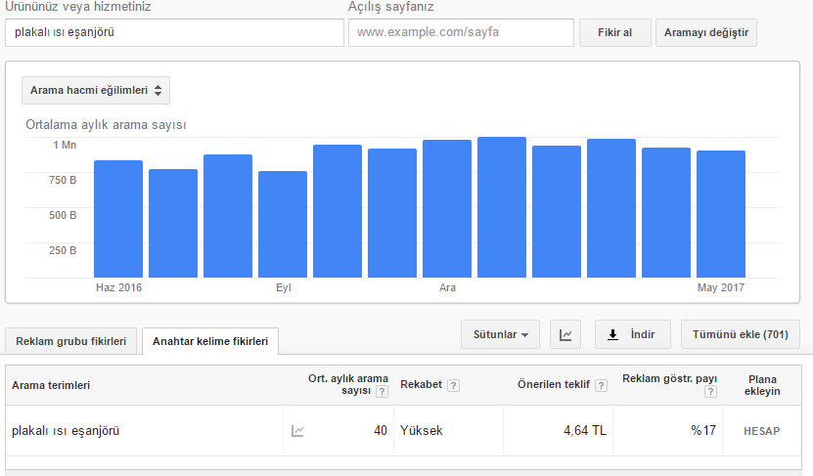This screenshot has height=476, width=813.
Task: Show help for Rekabet column
Action: pos(453,385)
